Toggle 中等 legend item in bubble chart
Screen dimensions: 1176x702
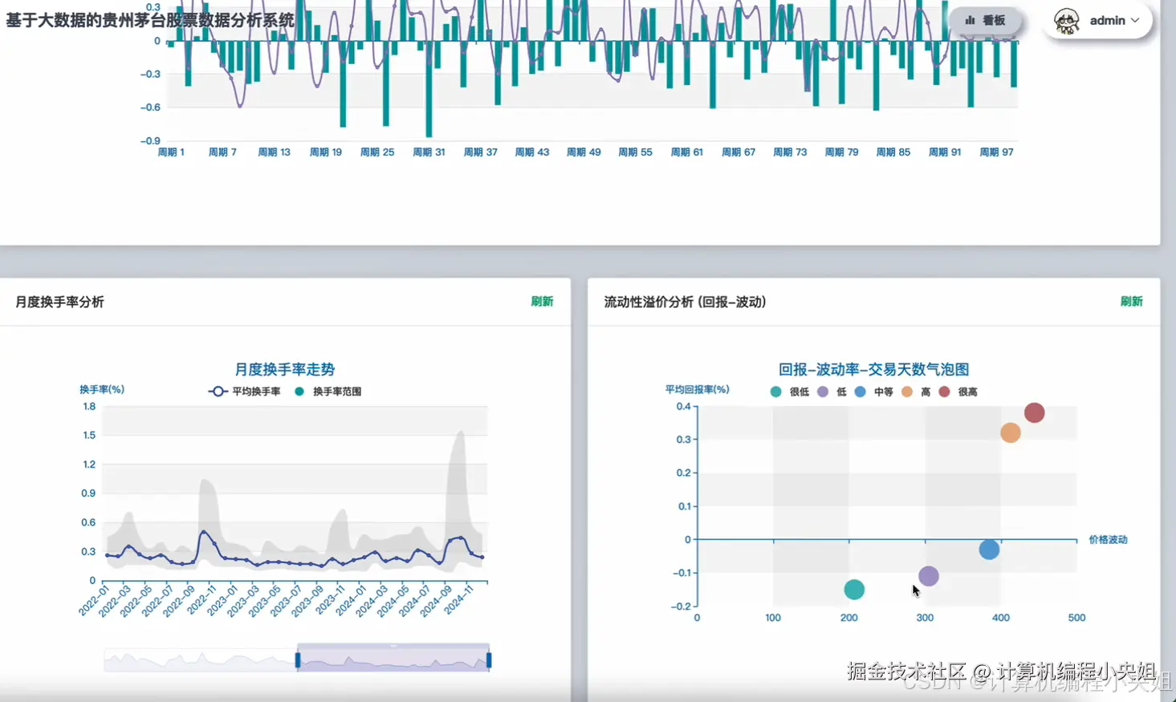pos(874,392)
